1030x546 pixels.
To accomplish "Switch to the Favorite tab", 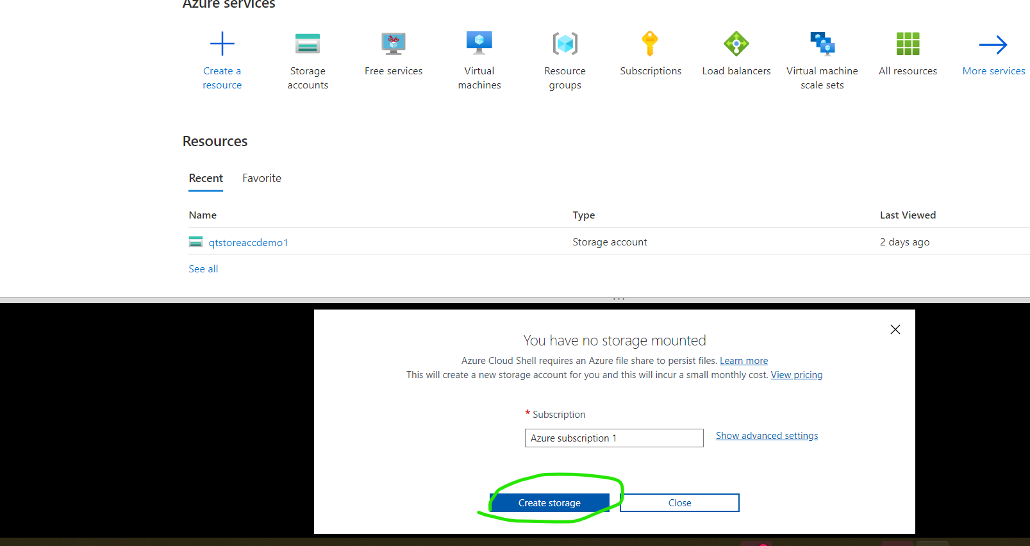I will (x=262, y=178).
